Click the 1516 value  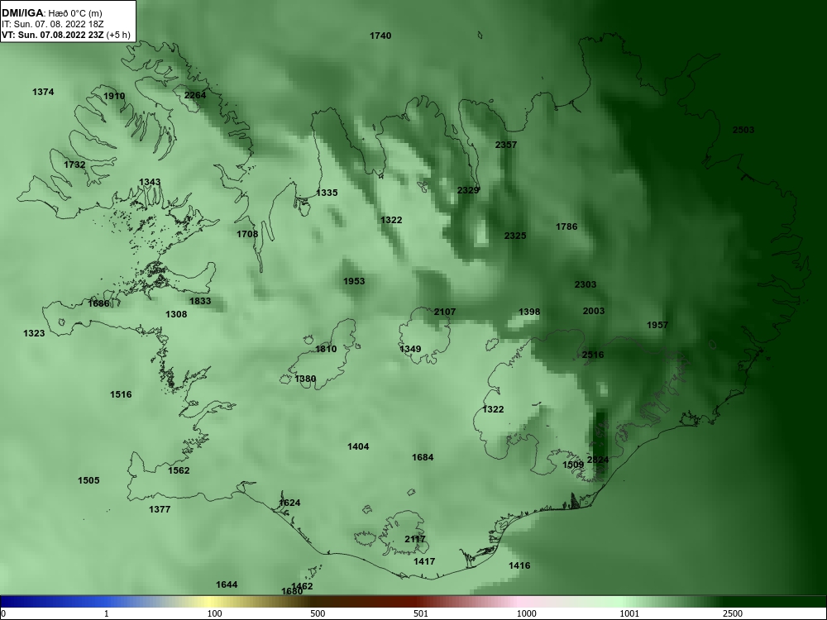[x=121, y=394]
